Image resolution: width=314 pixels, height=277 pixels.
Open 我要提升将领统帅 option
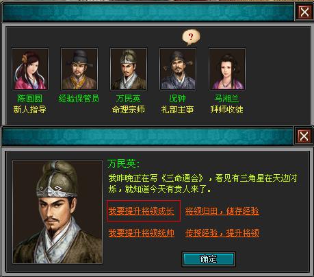(141, 233)
